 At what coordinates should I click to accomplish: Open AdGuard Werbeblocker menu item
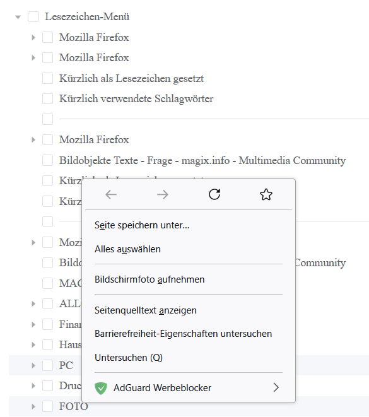(189, 388)
